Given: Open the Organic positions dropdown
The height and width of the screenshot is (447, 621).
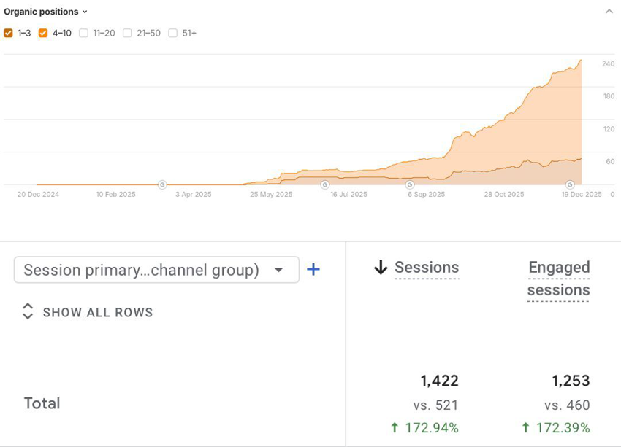Looking at the screenshot, I should (45, 12).
